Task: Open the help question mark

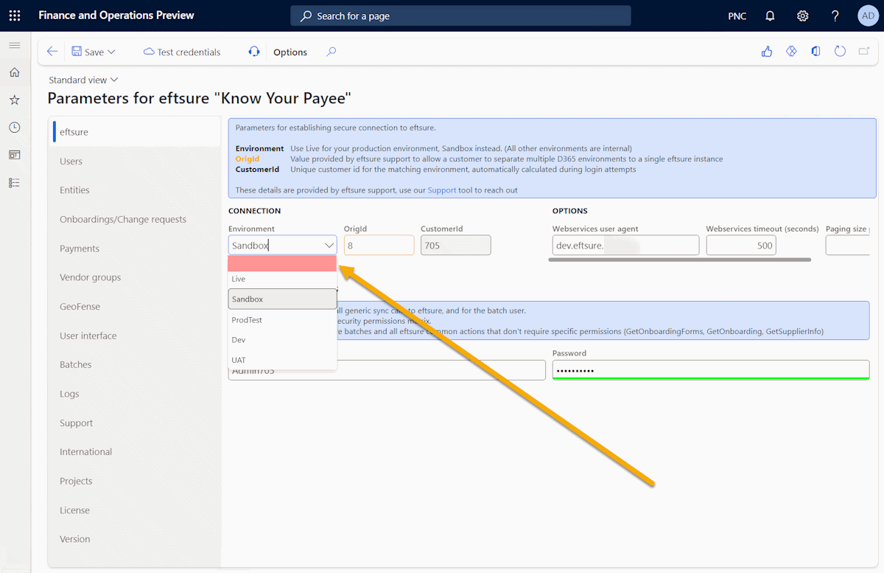Action: 835,15
